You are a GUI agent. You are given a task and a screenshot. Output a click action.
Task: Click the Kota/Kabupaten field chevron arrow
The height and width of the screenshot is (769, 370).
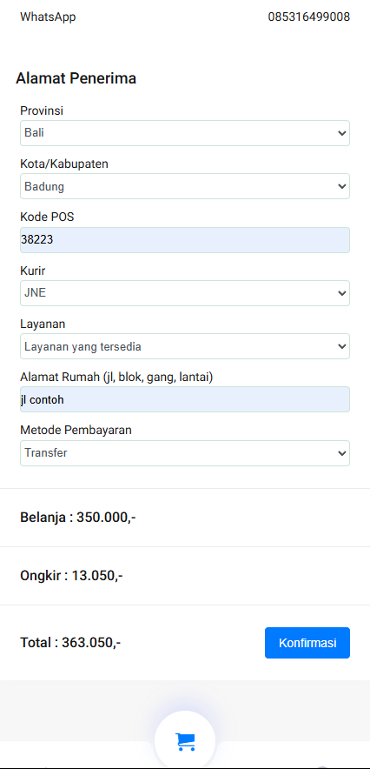[x=341, y=186]
